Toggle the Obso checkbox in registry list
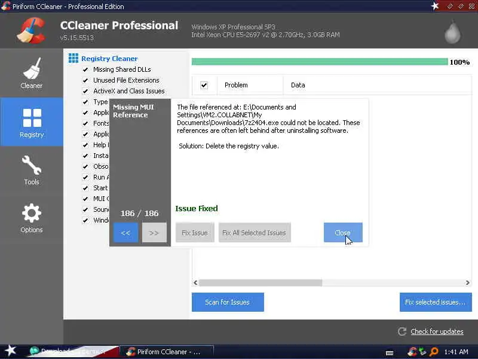 [85, 167]
